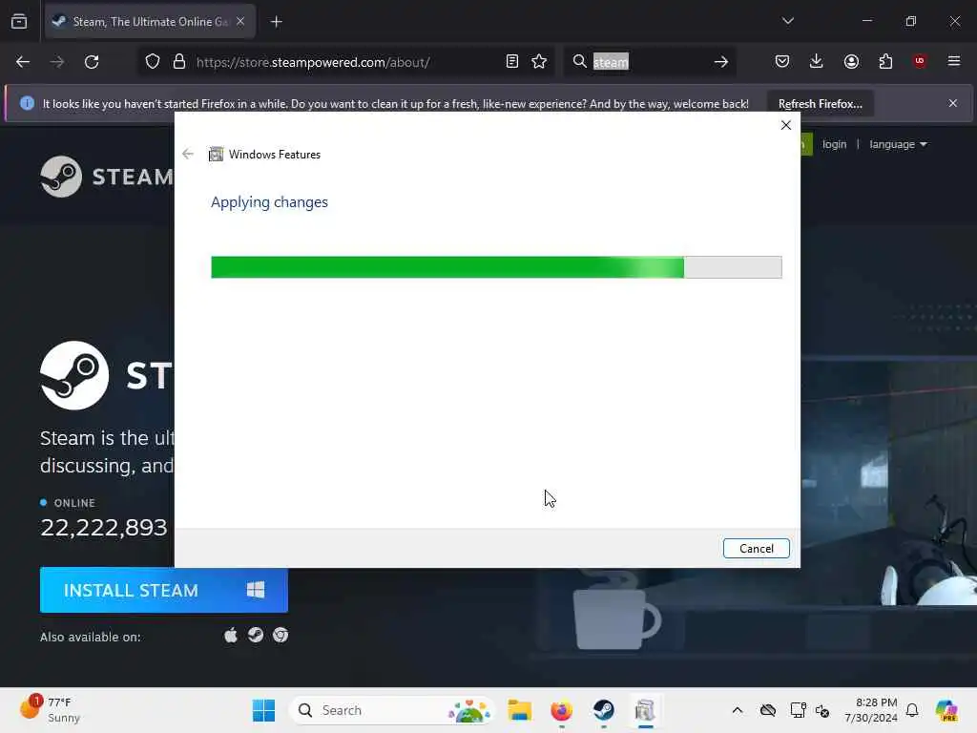Reload the current Firefox page
This screenshot has height=733, width=977.
92,62
